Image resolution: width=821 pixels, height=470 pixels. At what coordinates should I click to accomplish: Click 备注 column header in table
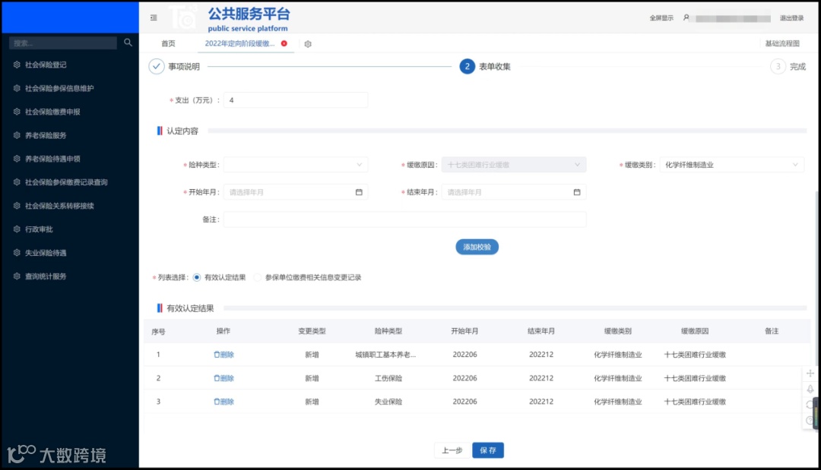[x=772, y=331]
